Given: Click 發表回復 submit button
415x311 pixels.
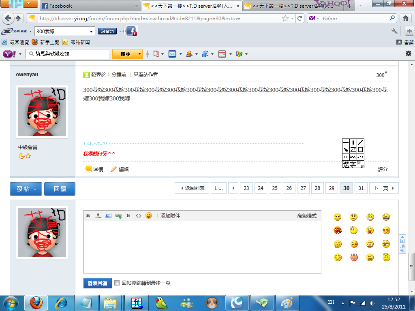Looking at the screenshot, I should pos(97,283).
